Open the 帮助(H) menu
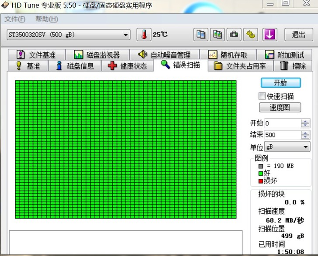The width and height of the screenshot is (318, 256). (46, 19)
